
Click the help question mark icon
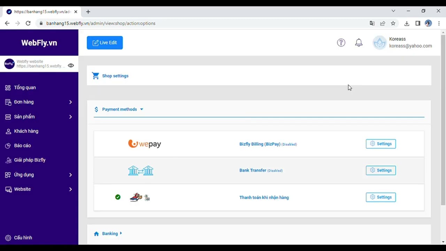(341, 43)
